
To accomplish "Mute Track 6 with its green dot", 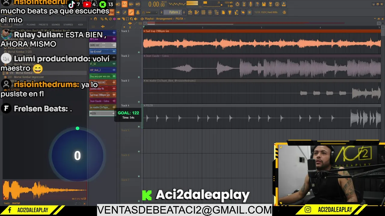I will point(139,176).
